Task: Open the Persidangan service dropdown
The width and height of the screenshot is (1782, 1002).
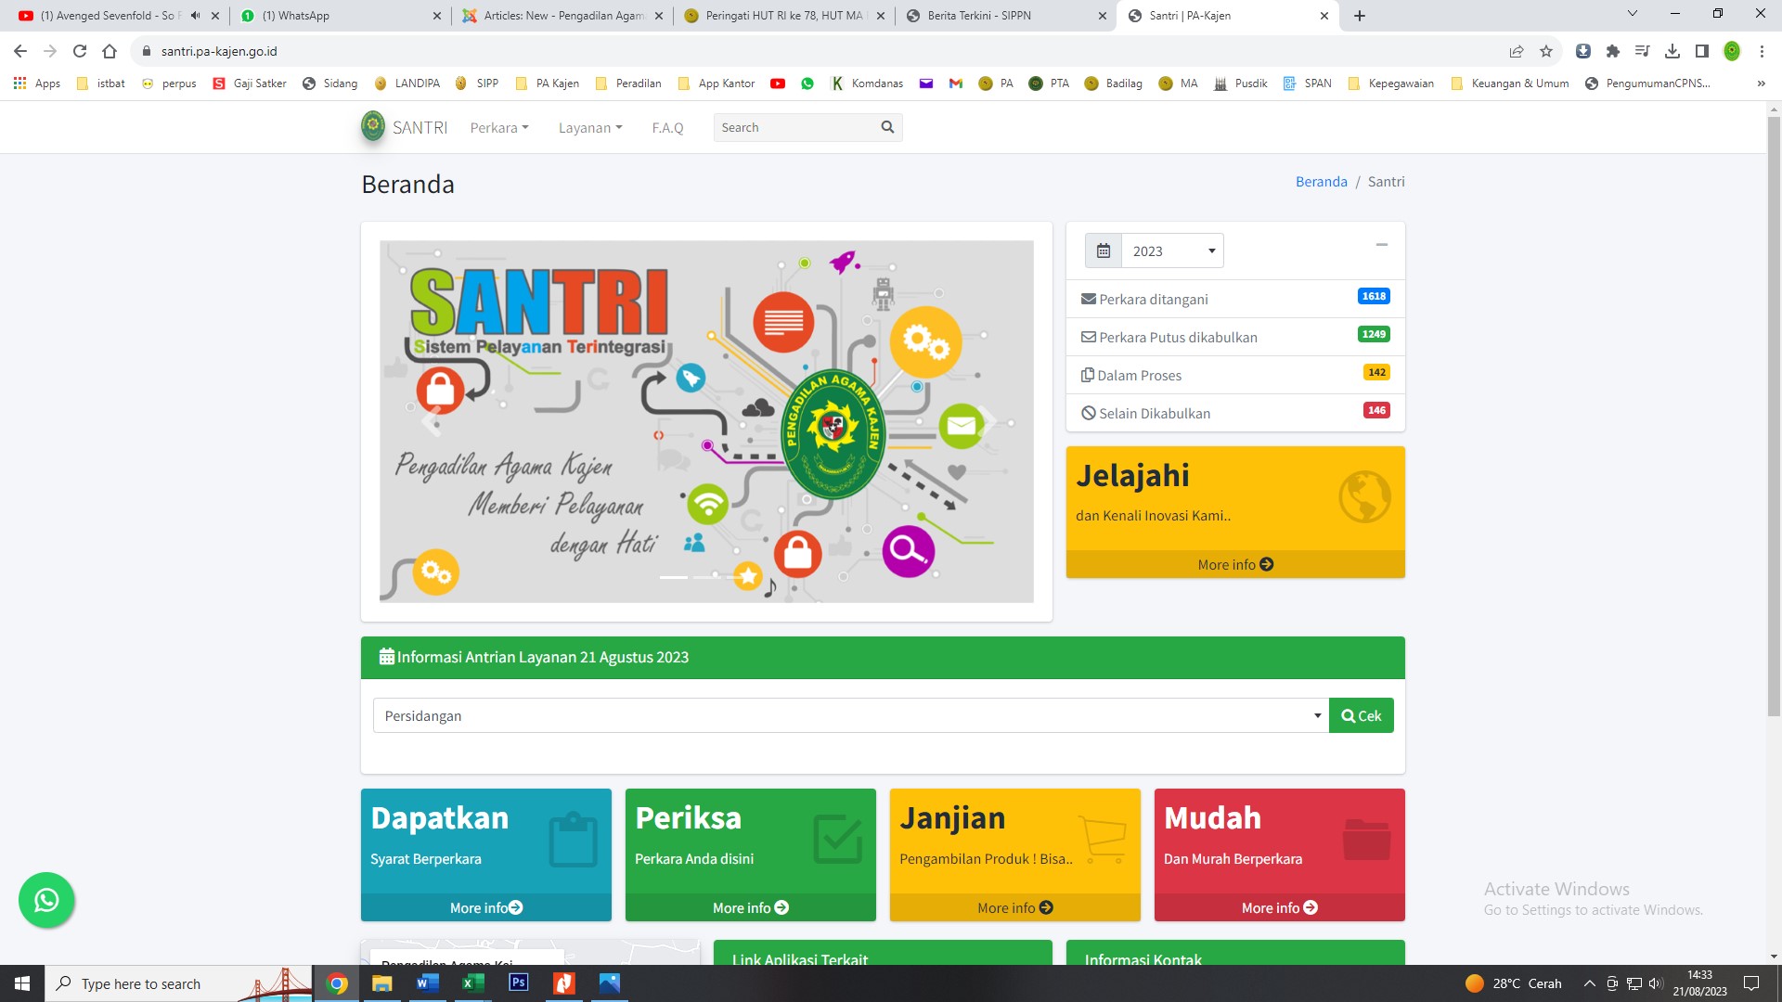Action: (x=851, y=715)
